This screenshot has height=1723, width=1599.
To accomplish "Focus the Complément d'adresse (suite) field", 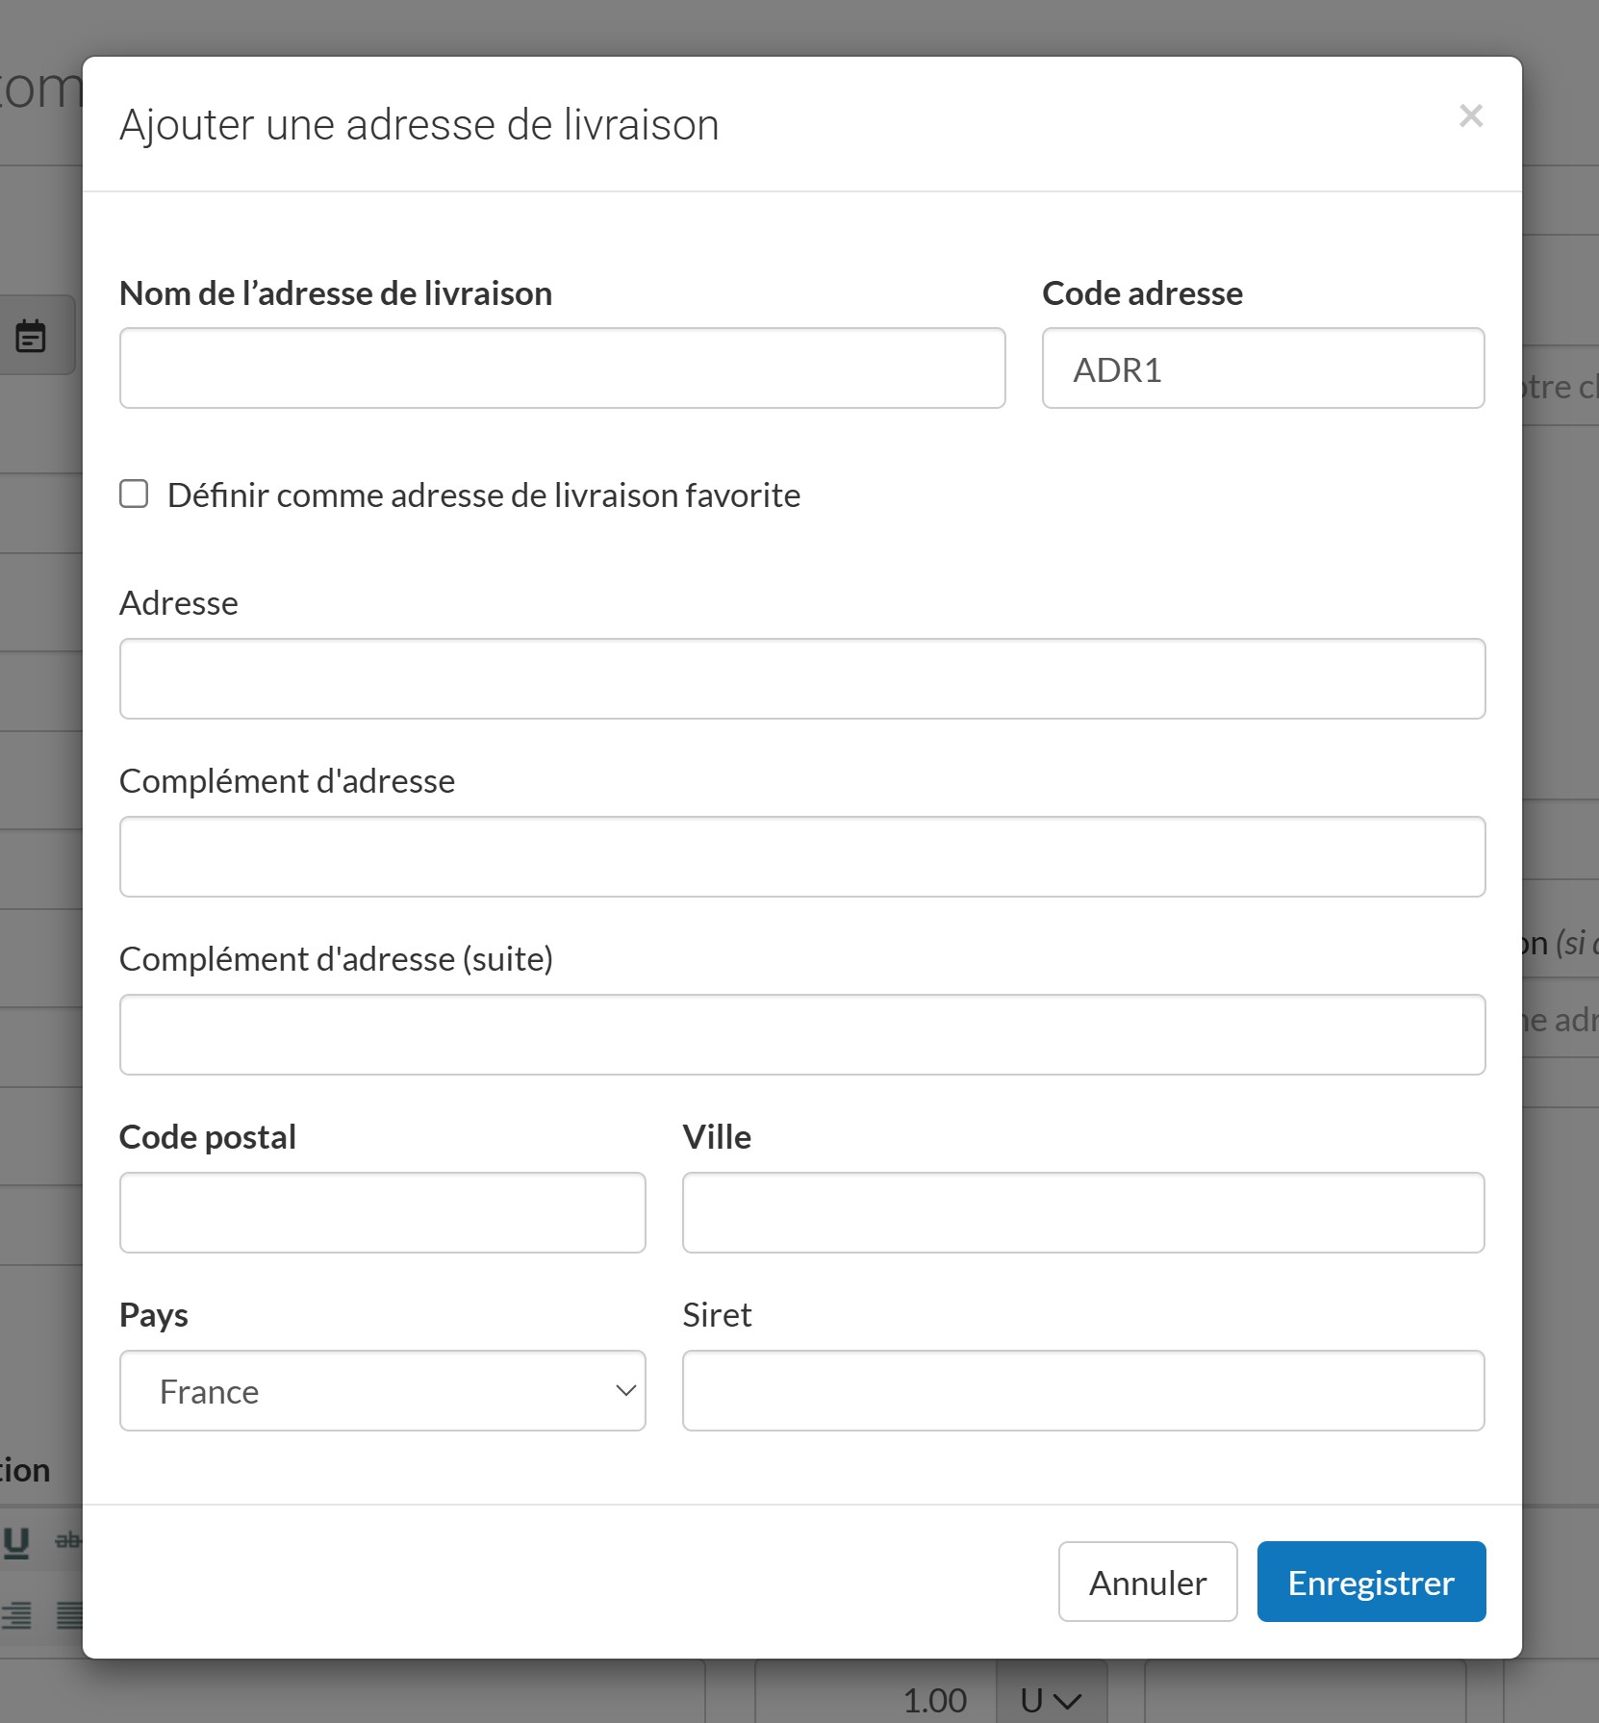I will tap(801, 1035).
